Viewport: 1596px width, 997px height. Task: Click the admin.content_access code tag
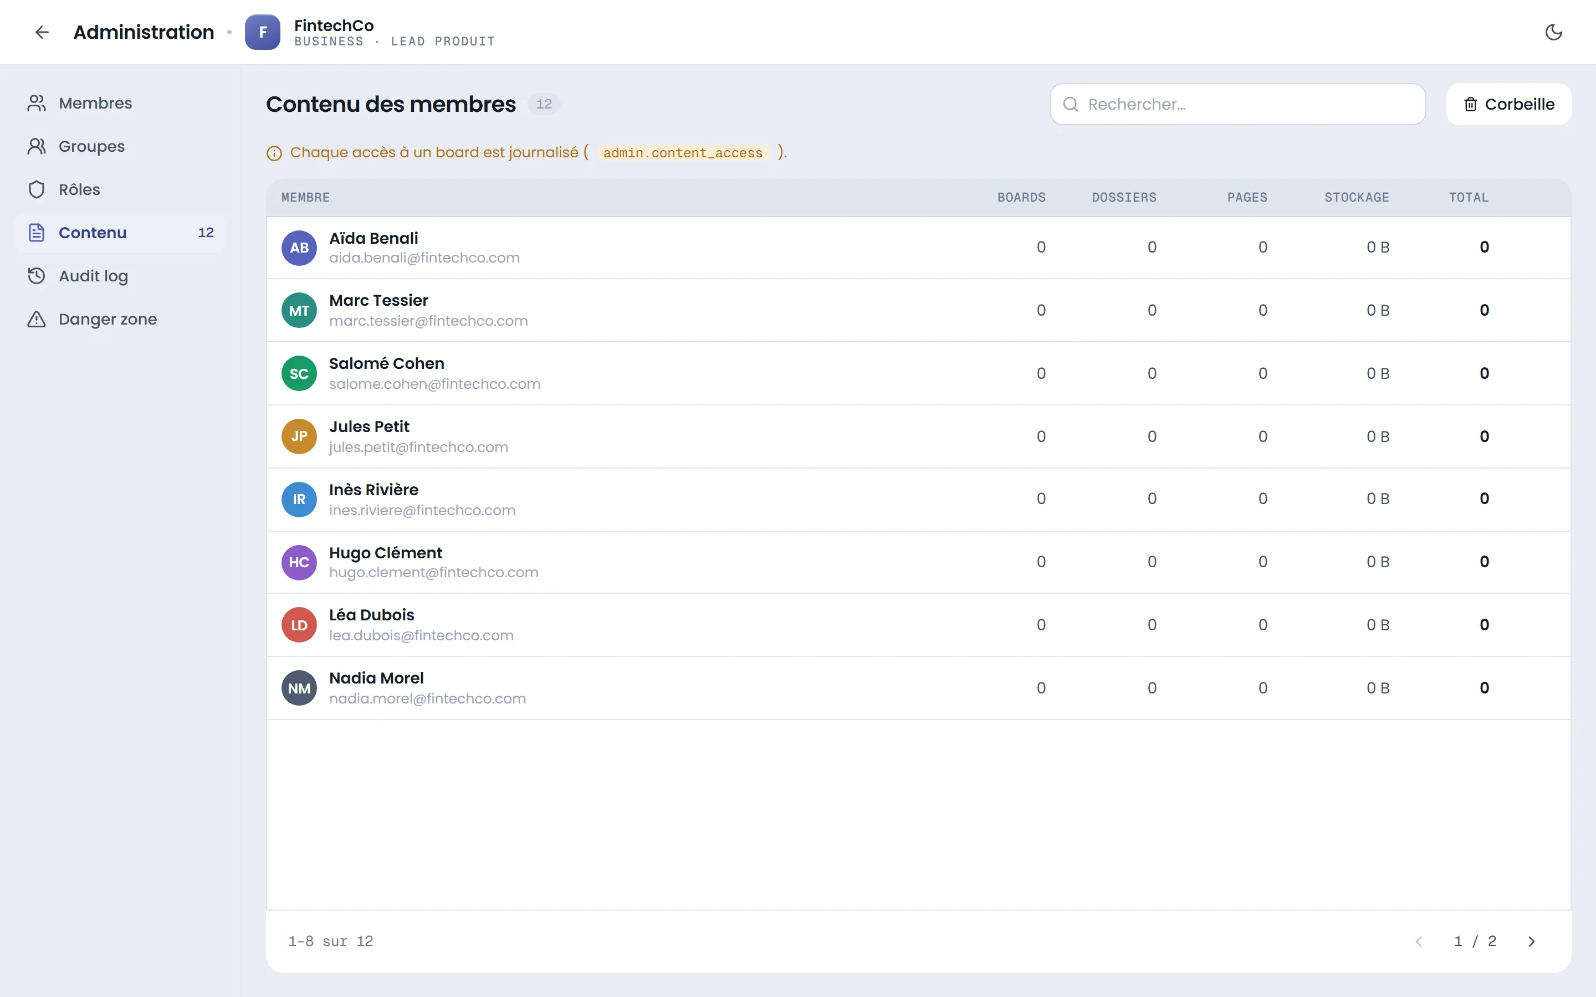[x=683, y=153]
